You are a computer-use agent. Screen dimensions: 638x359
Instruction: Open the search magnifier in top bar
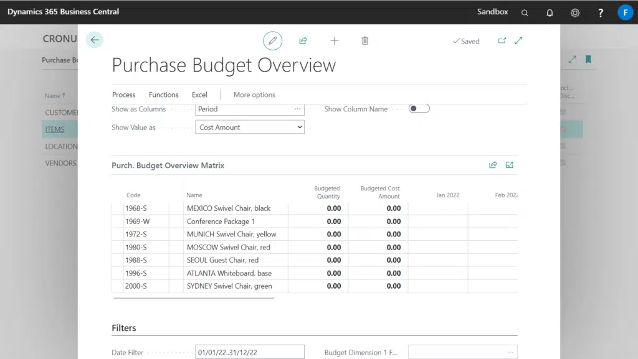coord(525,12)
